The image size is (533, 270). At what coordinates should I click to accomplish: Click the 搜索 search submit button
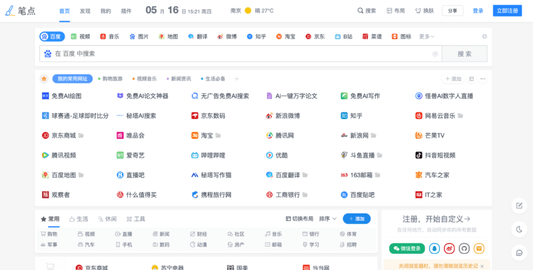tap(464, 54)
